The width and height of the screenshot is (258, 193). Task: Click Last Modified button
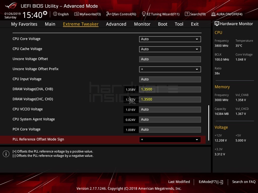(179, 182)
